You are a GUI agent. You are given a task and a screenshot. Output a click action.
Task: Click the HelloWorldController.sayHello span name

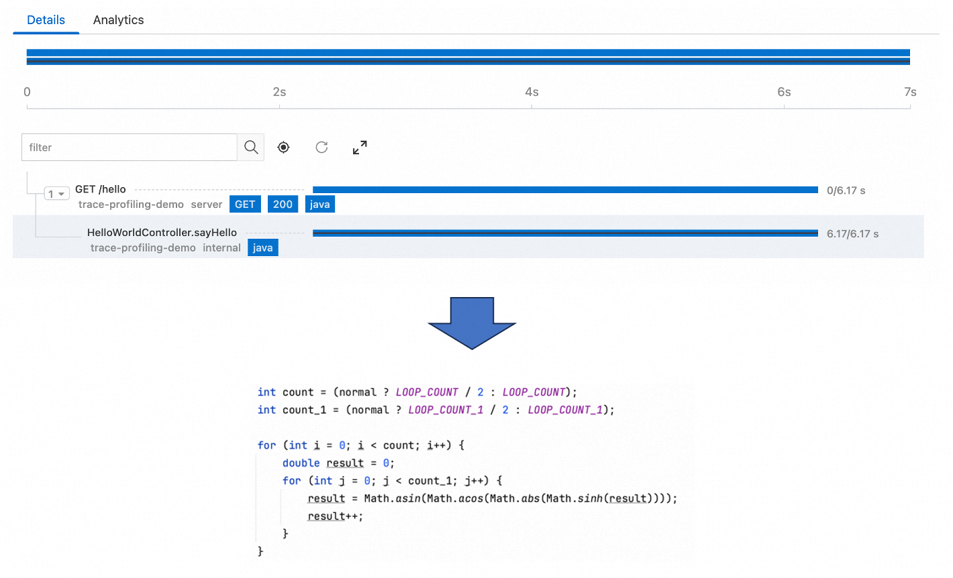click(x=161, y=233)
